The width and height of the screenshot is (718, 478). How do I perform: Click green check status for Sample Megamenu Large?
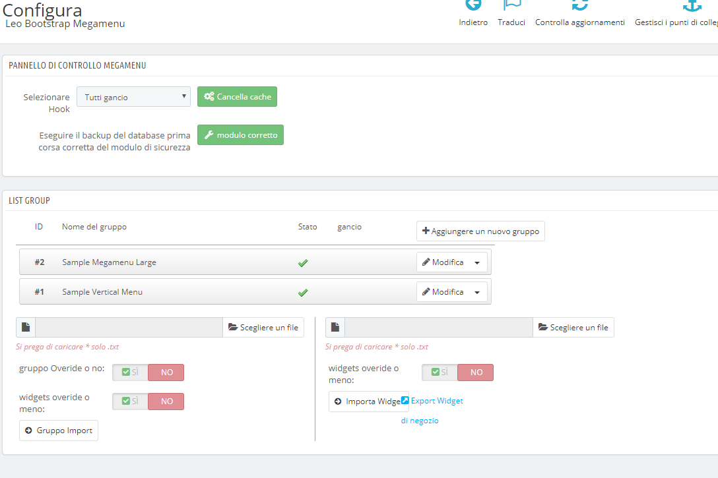click(303, 262)
